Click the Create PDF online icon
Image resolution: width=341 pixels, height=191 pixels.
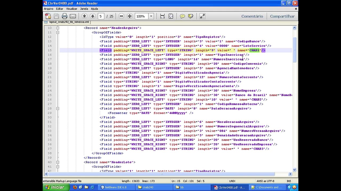pos(48,16)
